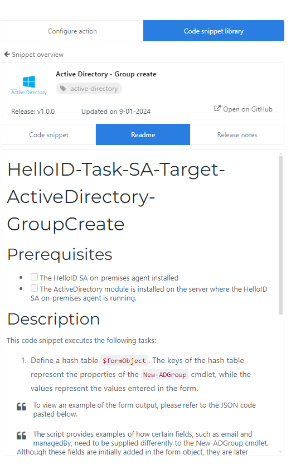Click the quote icon beside the script examples note

[21, 436]
